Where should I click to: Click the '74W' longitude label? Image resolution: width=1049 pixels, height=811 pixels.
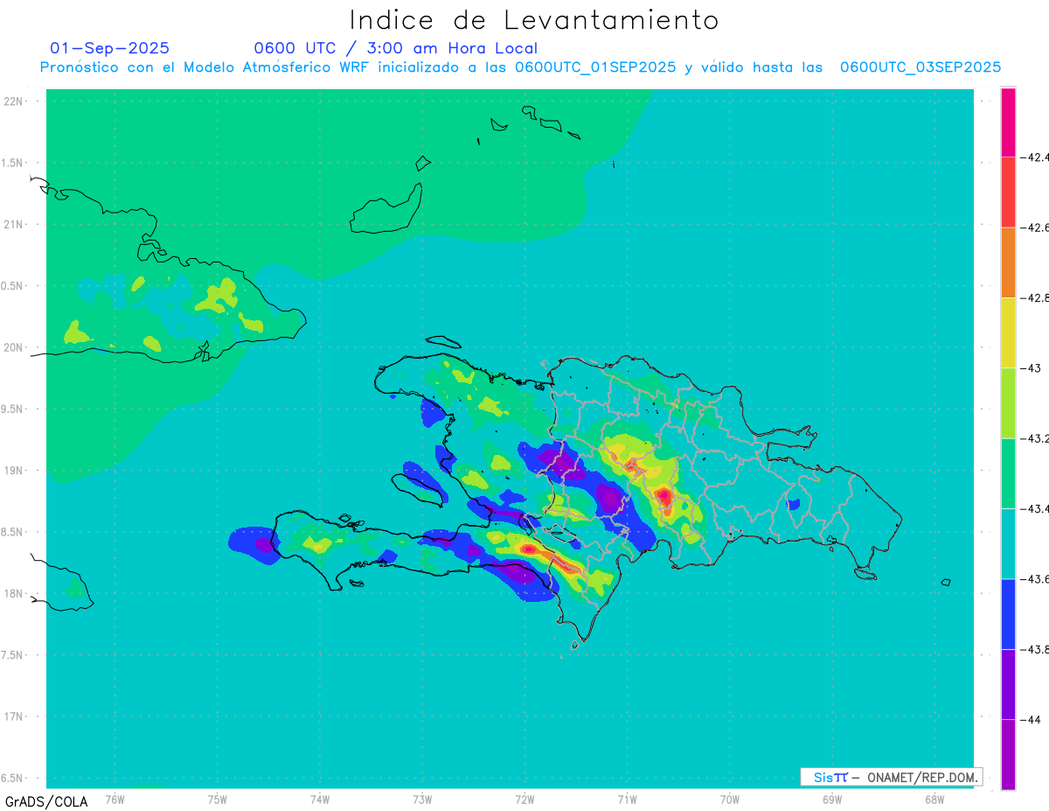pos(320,799)
